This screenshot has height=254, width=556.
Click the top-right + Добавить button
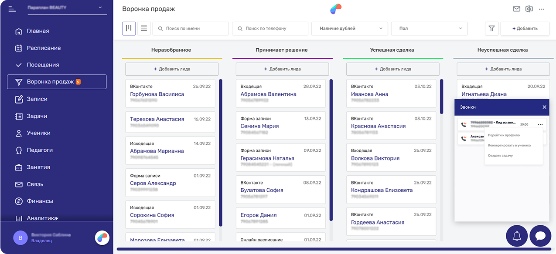pos(525,28)
